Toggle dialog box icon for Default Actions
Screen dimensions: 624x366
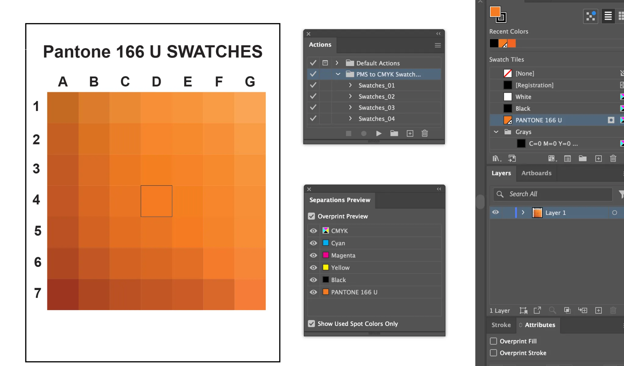pos(325,63)
